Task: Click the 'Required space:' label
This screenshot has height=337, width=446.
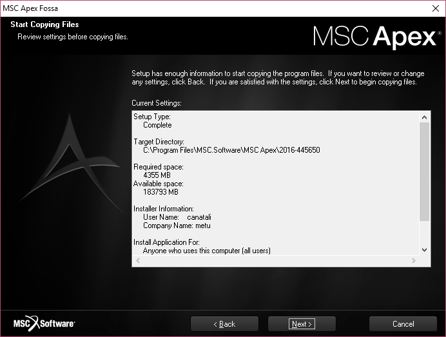Action: tap(159, 167)
